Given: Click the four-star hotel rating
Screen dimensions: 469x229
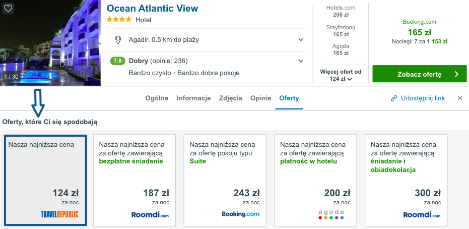Looking at the screenshot, I should point(119,20).
